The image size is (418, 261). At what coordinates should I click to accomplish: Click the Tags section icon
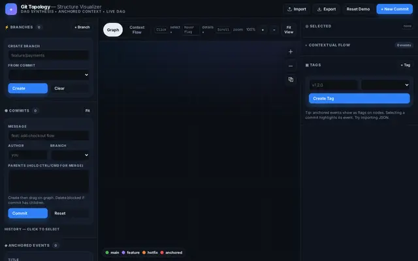[307, 65]
